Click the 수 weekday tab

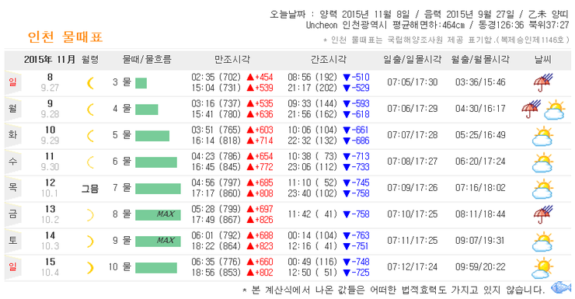point(13,162)
